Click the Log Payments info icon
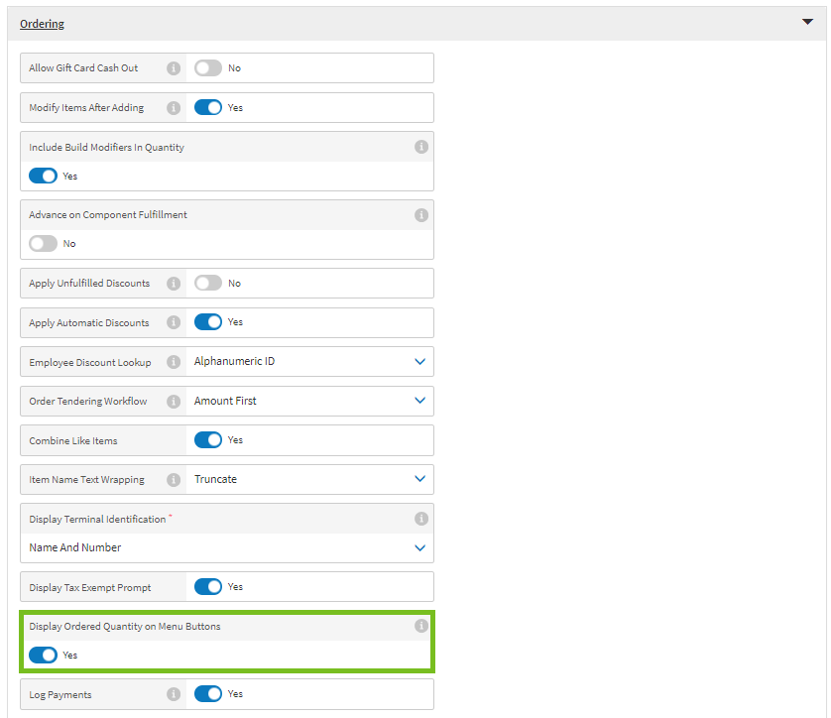 [x=174, y=693]
